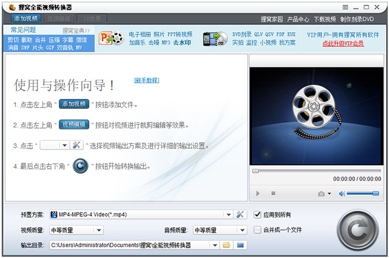Open advanced settings wrench icon beside preset
This screenshot has width=389, height=258.
pyautogui.click(x=240, y=214)
